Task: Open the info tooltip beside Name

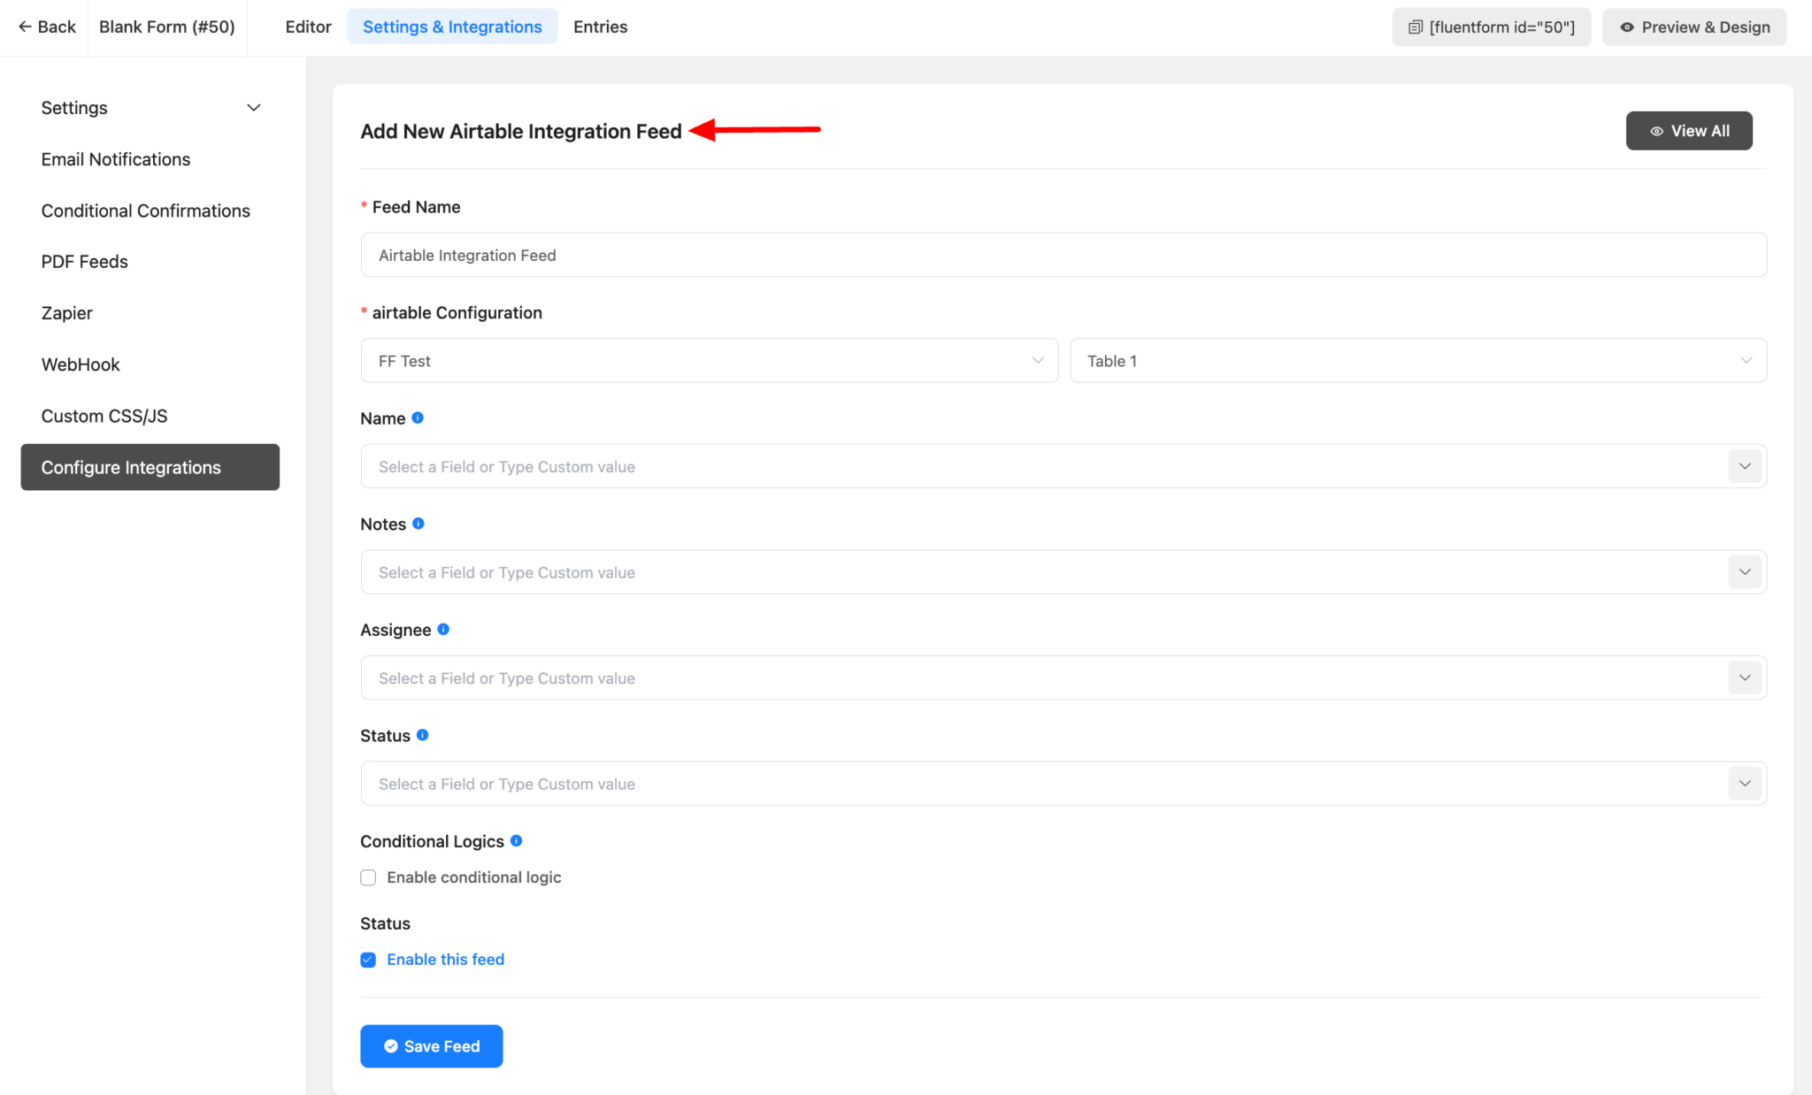Action: coord(418,417)
